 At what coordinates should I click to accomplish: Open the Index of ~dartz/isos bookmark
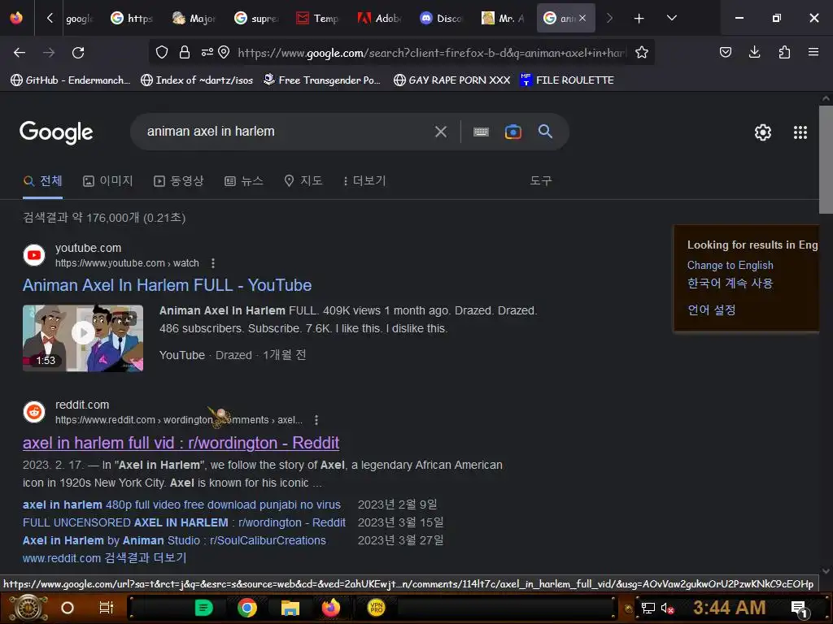pos(197,80)
